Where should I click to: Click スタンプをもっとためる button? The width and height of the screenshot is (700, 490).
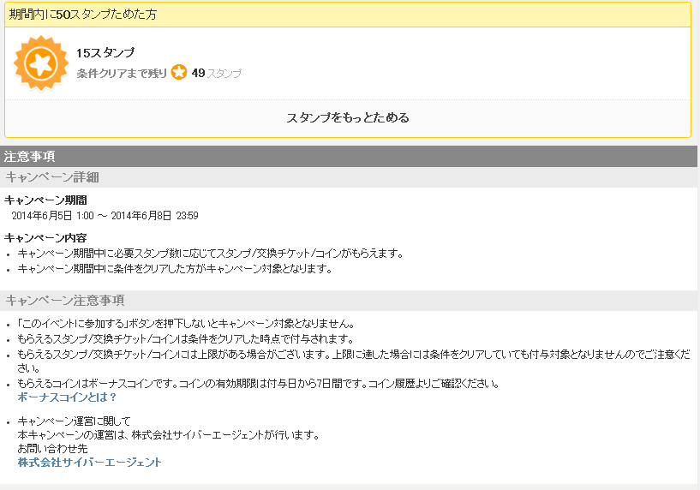coord(347,118)
